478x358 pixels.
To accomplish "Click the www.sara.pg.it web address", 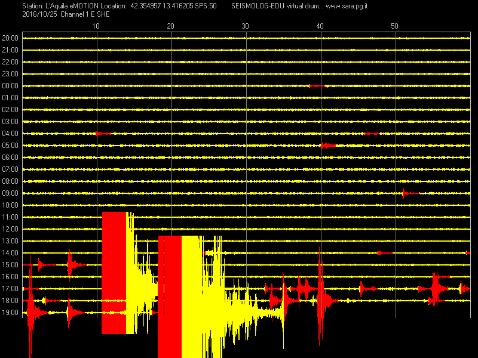I will pyautogui.click(x=347, y=6).
